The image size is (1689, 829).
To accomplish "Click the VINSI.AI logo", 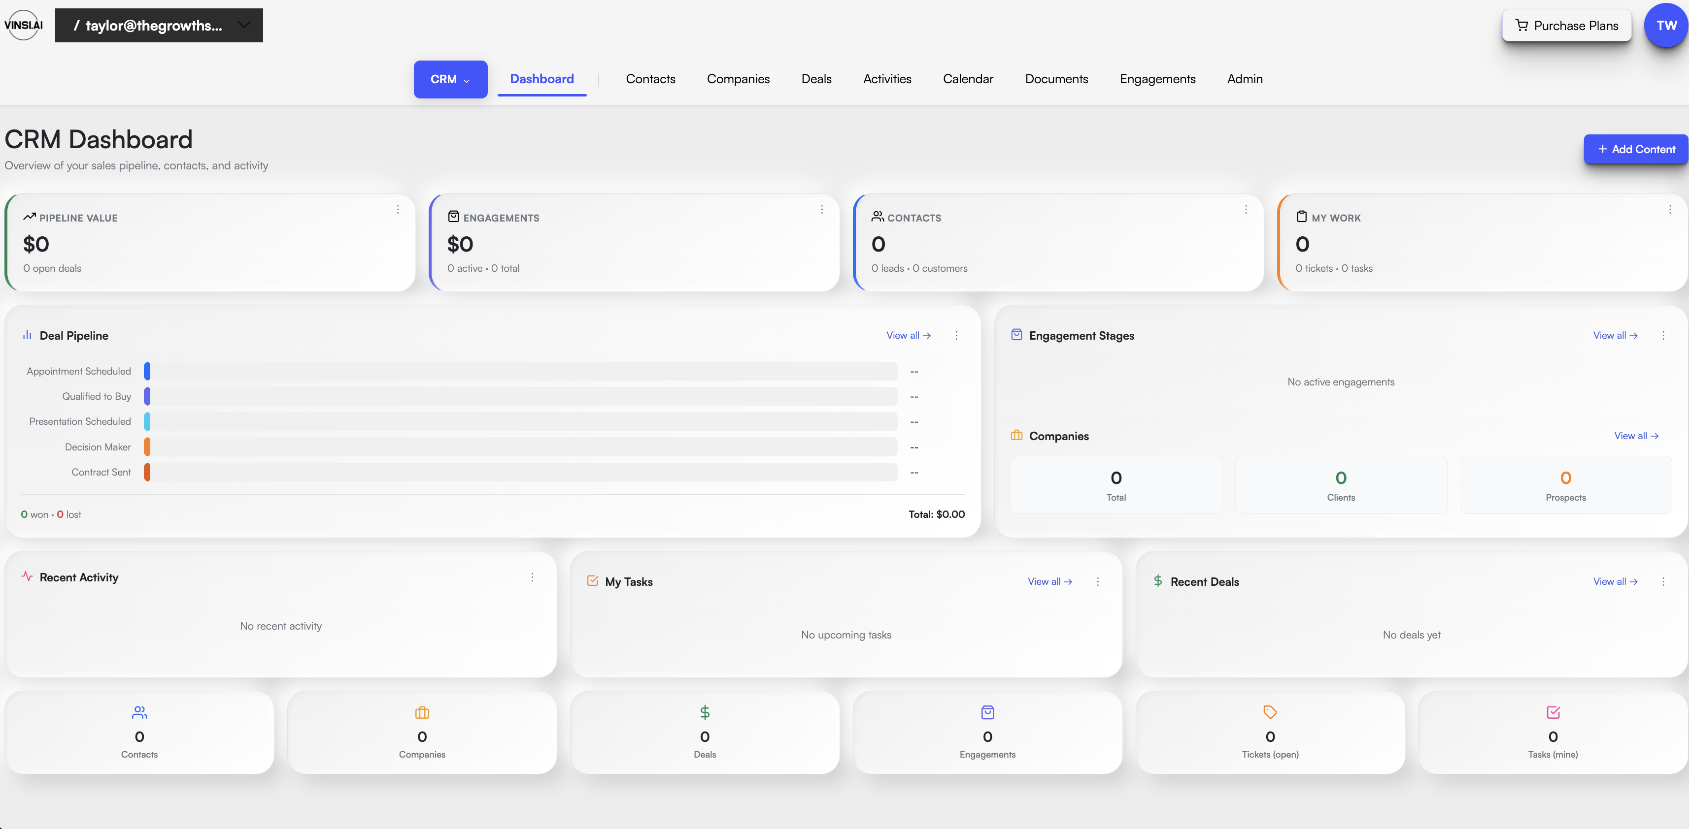I will tap(24, 25).
